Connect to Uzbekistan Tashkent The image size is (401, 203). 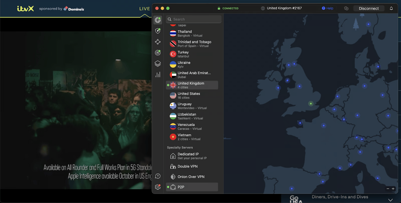click(192, 116)
